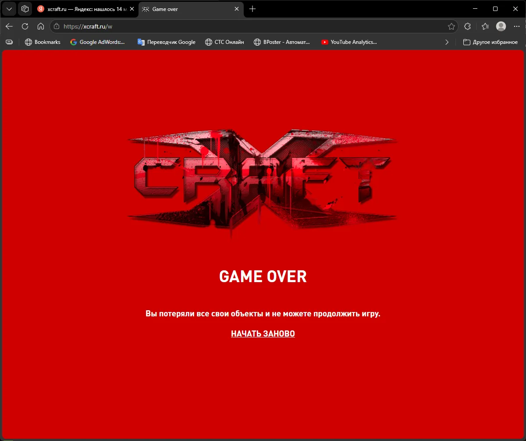Open Settings and more ellipsis menu

pyautogui.click(x=516, y=26)
